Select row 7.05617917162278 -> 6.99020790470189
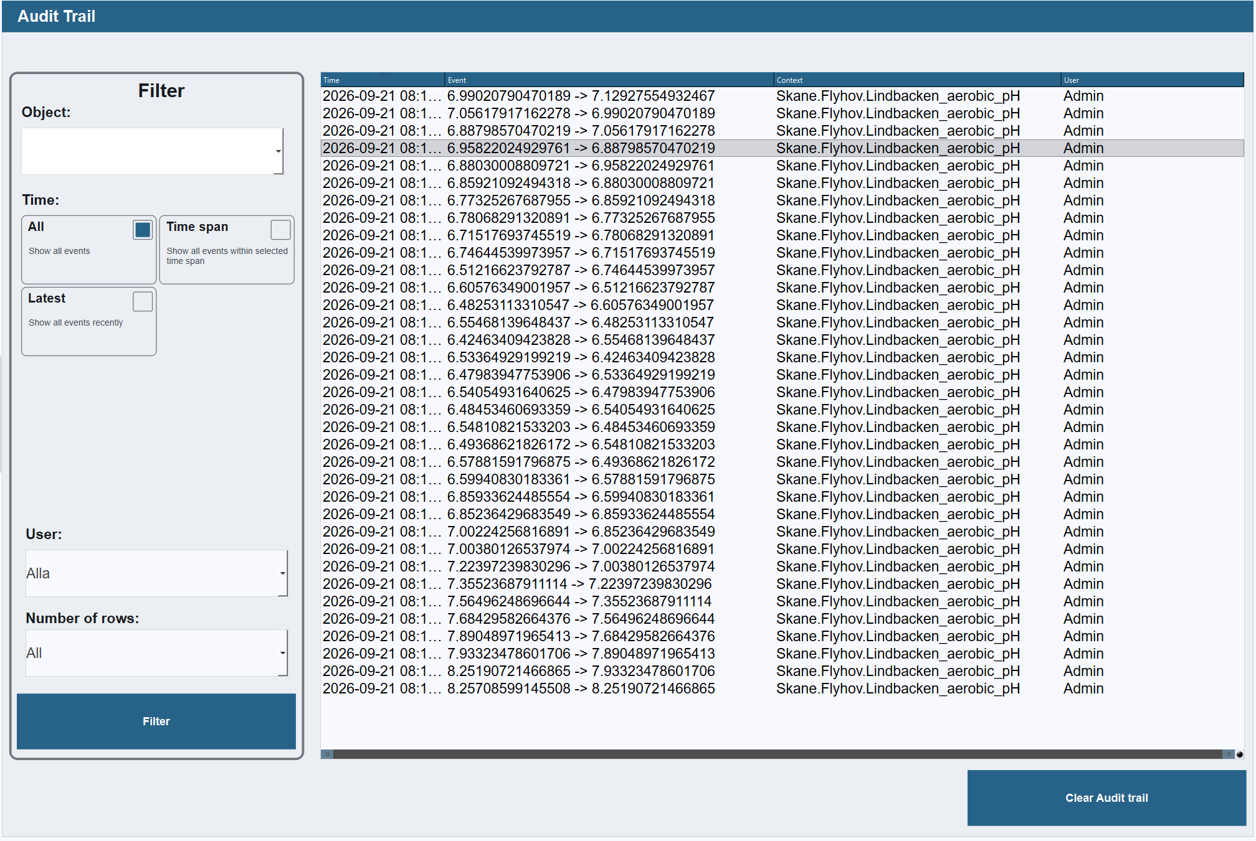The image size is (1256, 841). [x=783, y=113]
